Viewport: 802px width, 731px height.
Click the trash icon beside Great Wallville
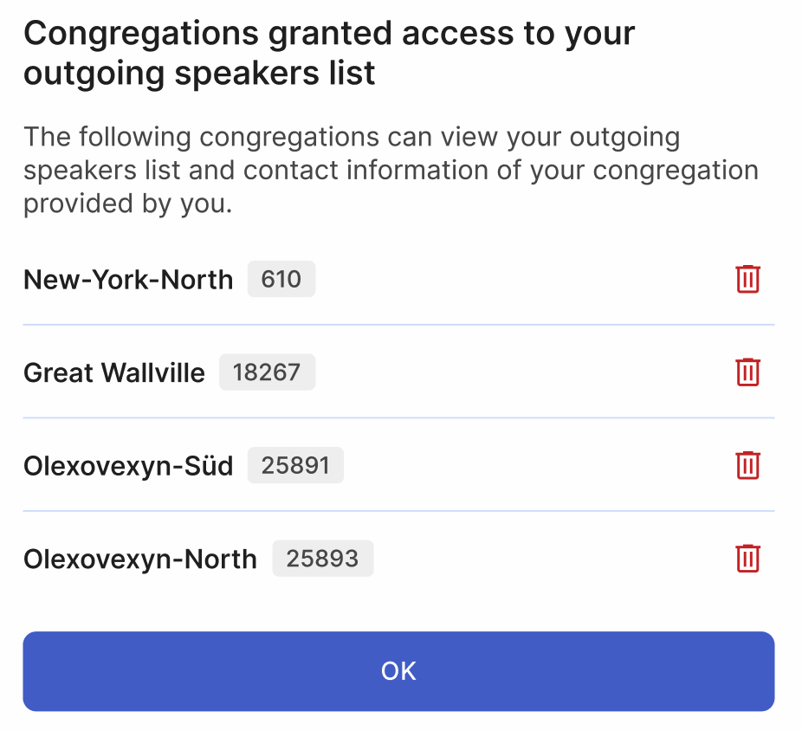click(748, 372)
